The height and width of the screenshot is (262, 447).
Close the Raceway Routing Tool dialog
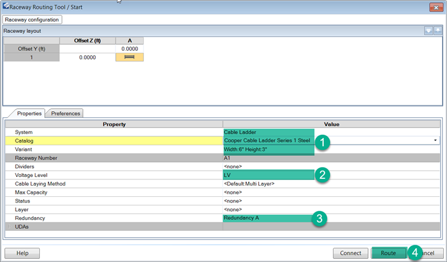(436, 7)
